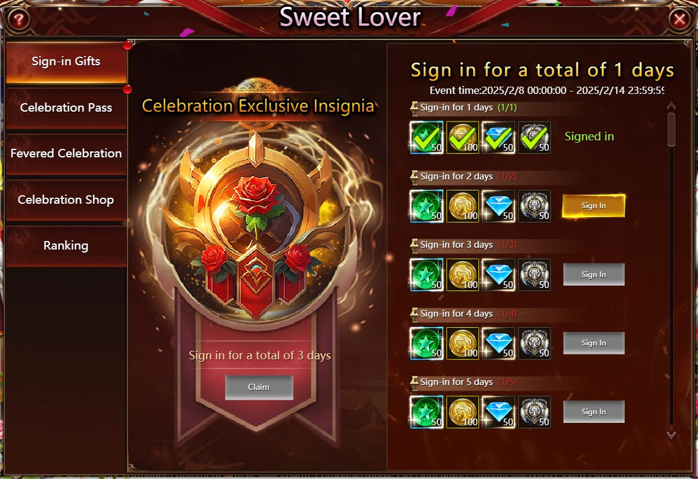Open the Celebration Pass tab
Screen dimensions: 698x479
(x=66, y=107)
